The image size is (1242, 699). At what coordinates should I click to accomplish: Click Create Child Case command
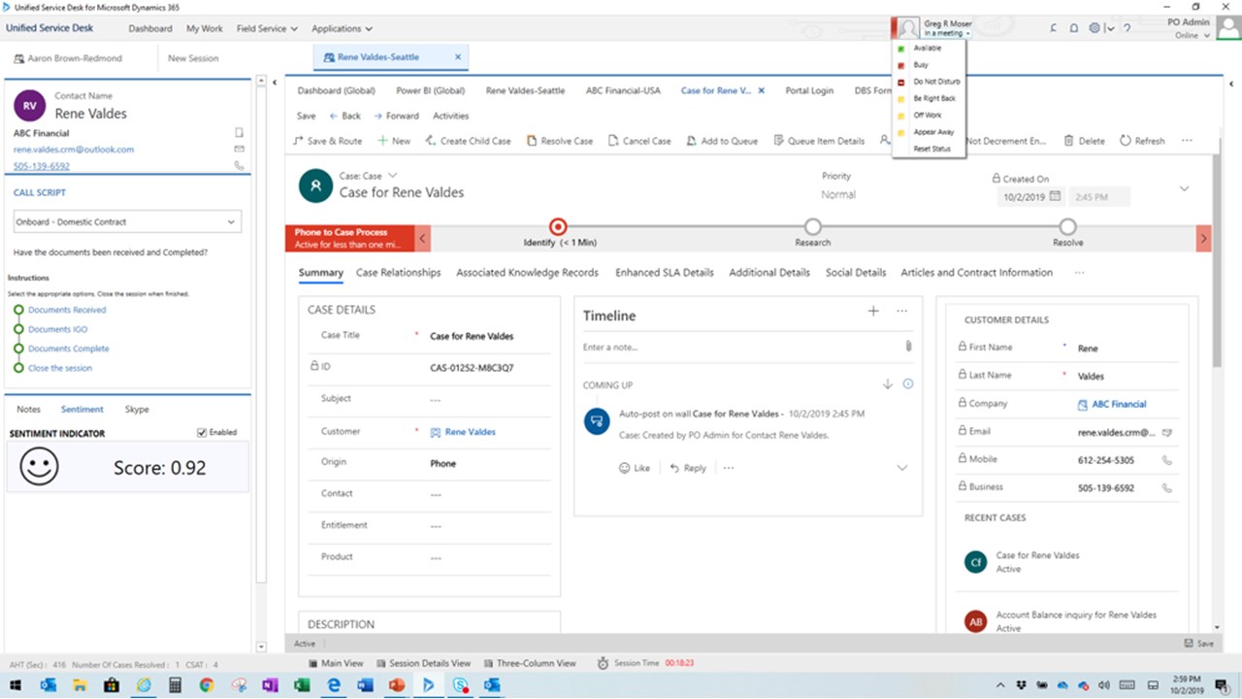click(468, 141)
